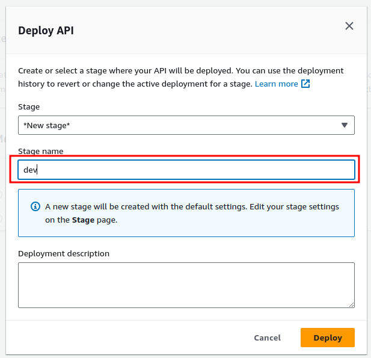Click the Stage name field label
Screen dimensions: 371x358
coord(41,151)
